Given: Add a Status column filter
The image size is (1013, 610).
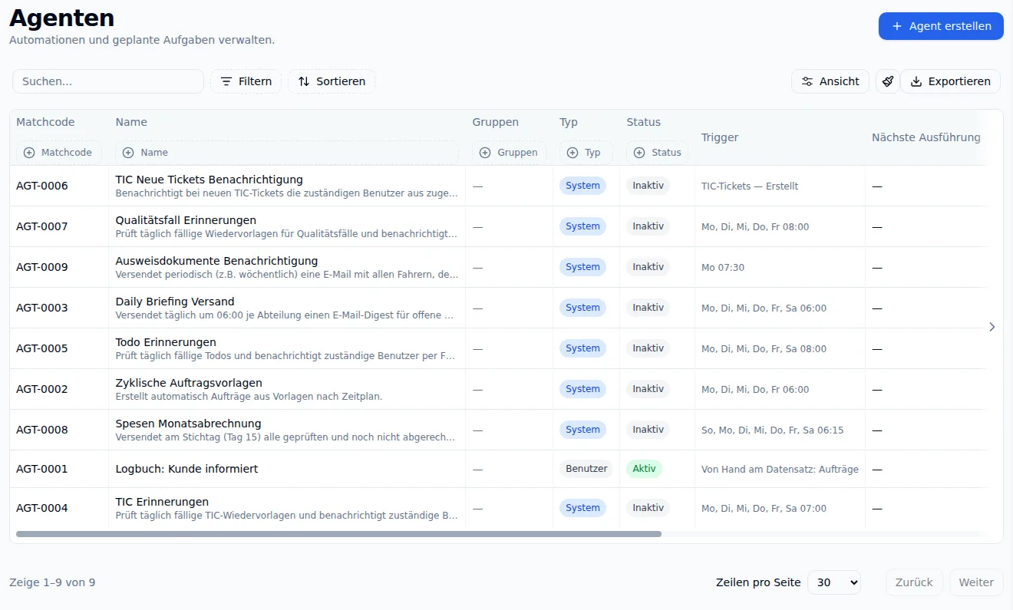Looking at the screenshot, I should pos(658,153).
